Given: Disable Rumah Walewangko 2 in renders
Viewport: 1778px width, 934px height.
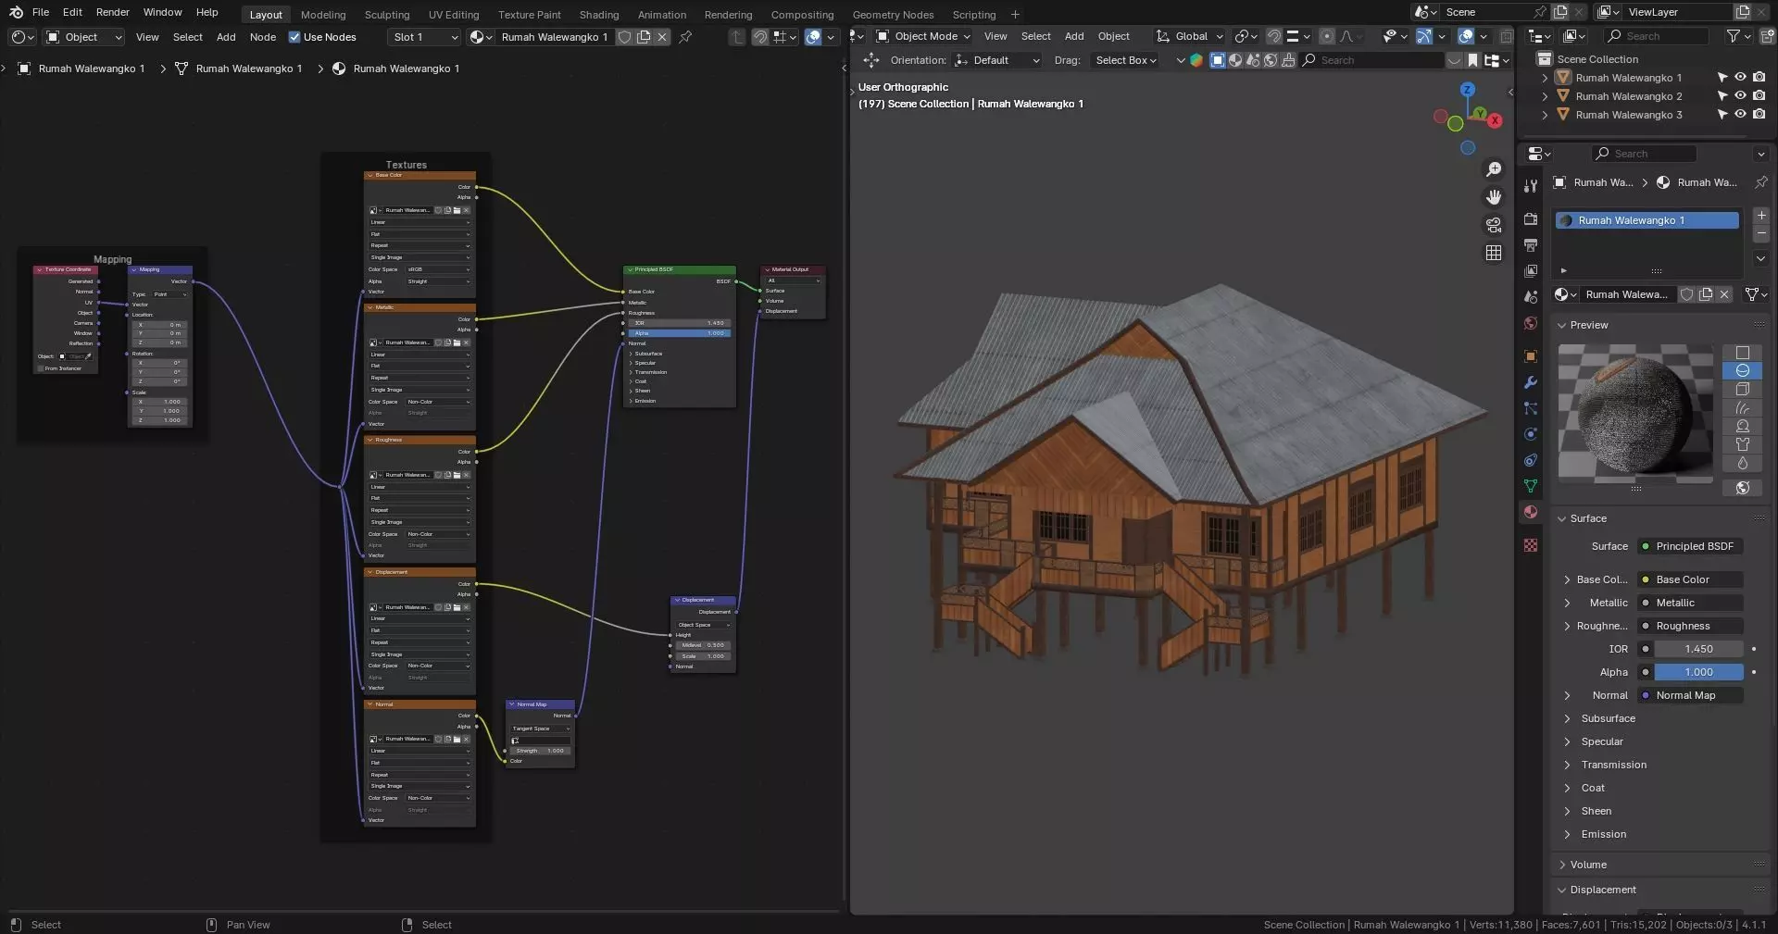Looking at the screenshot, I should 1759,96.
